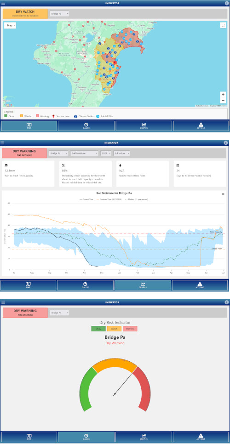Switch to GAUGE tab from the Map screen
The image size is (230, 444).
(86, 126)
